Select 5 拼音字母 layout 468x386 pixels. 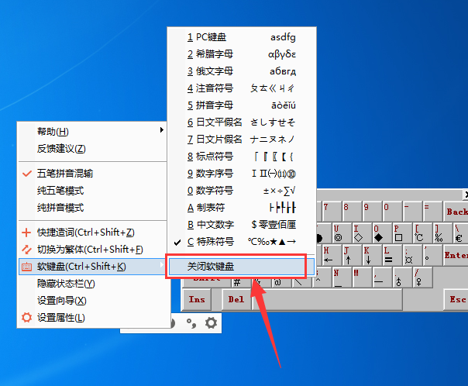(x=242, y=105)
